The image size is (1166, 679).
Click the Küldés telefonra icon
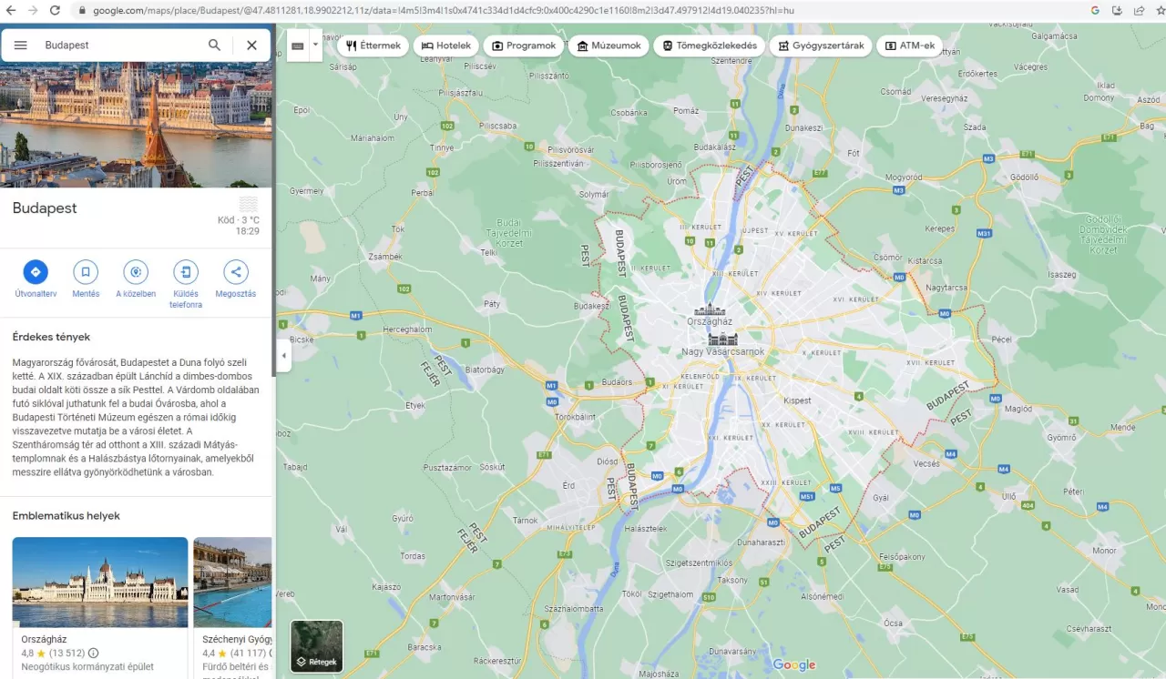[186, 271]
